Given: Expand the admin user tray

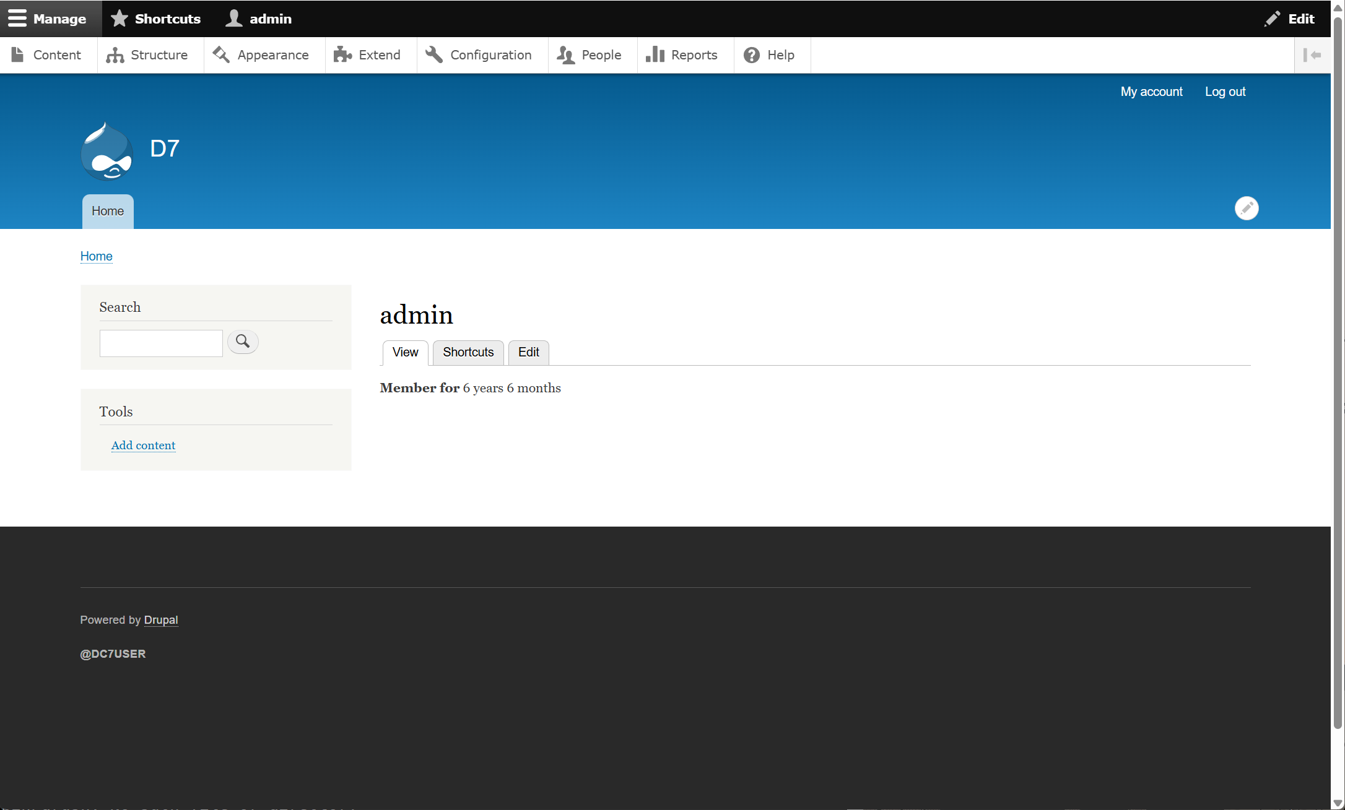Looking at the screenshot, I should (x=259, y=19).
